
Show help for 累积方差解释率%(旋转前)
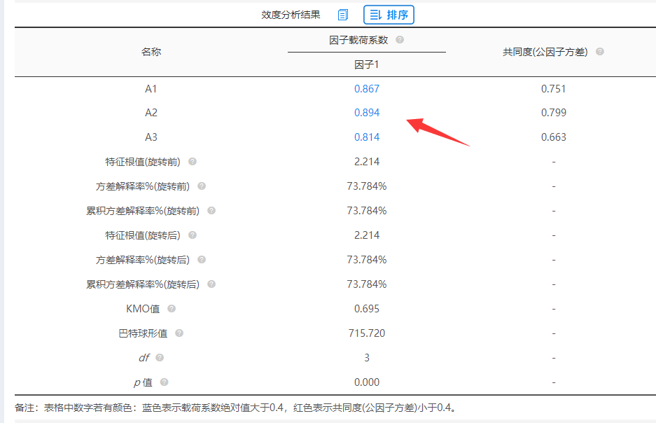(211, 211)
